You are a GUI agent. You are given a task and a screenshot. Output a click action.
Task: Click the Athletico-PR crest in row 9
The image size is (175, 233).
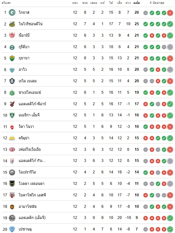coord(12,104)
